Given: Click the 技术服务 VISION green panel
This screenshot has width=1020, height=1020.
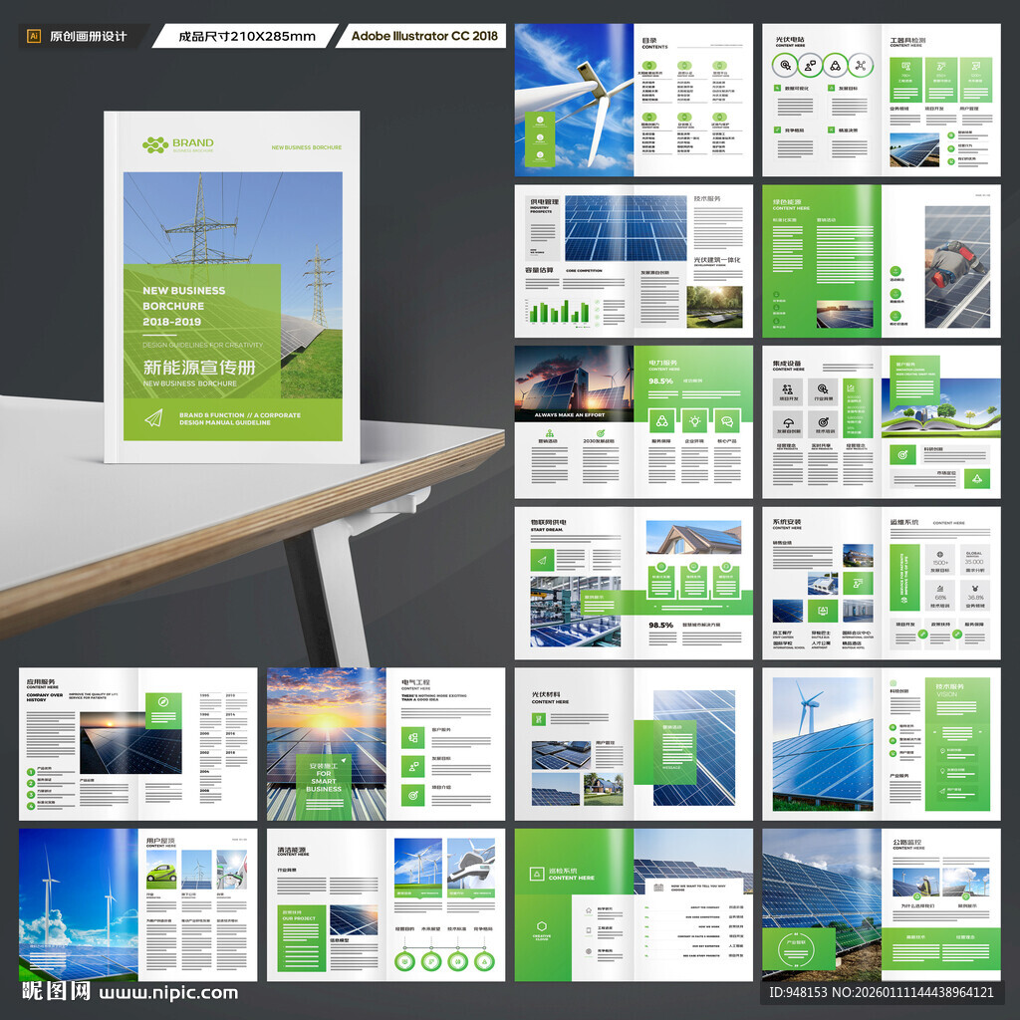Looking at the screenshot, I should click(957, 744).
